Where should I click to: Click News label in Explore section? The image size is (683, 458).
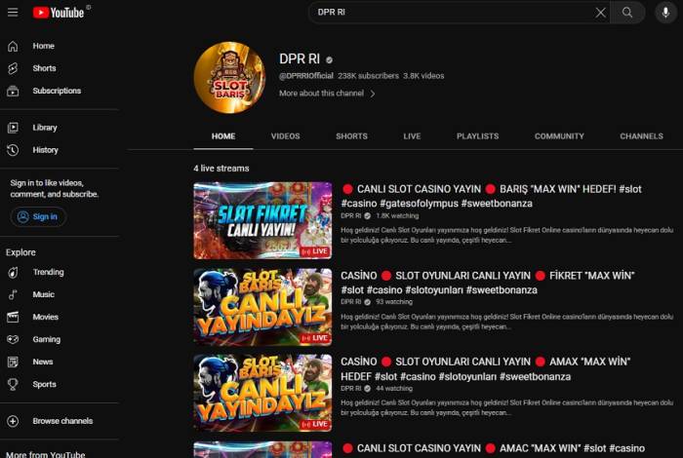click(x=43, y=362)
